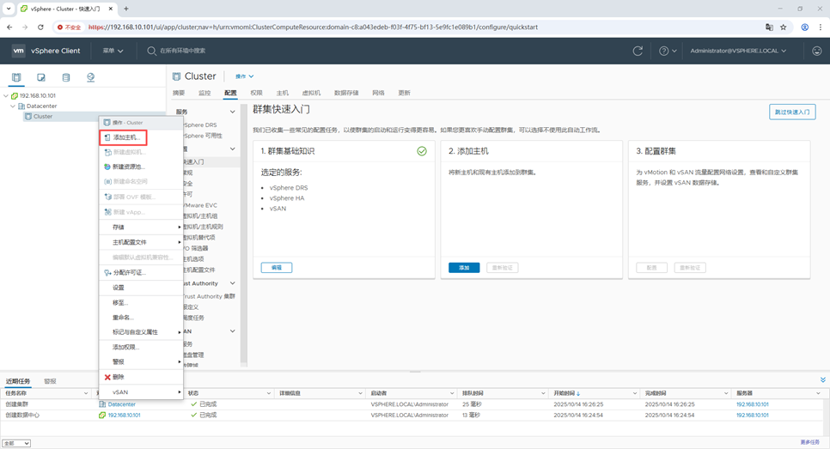Viewport: 830px width, 449px height.
Task: Open the Networking inventory view icon
Action: pyautogui.click(x=91, y=77)
